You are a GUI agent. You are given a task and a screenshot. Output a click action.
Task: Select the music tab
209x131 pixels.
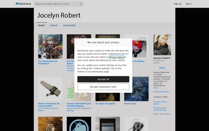[41, 25]
